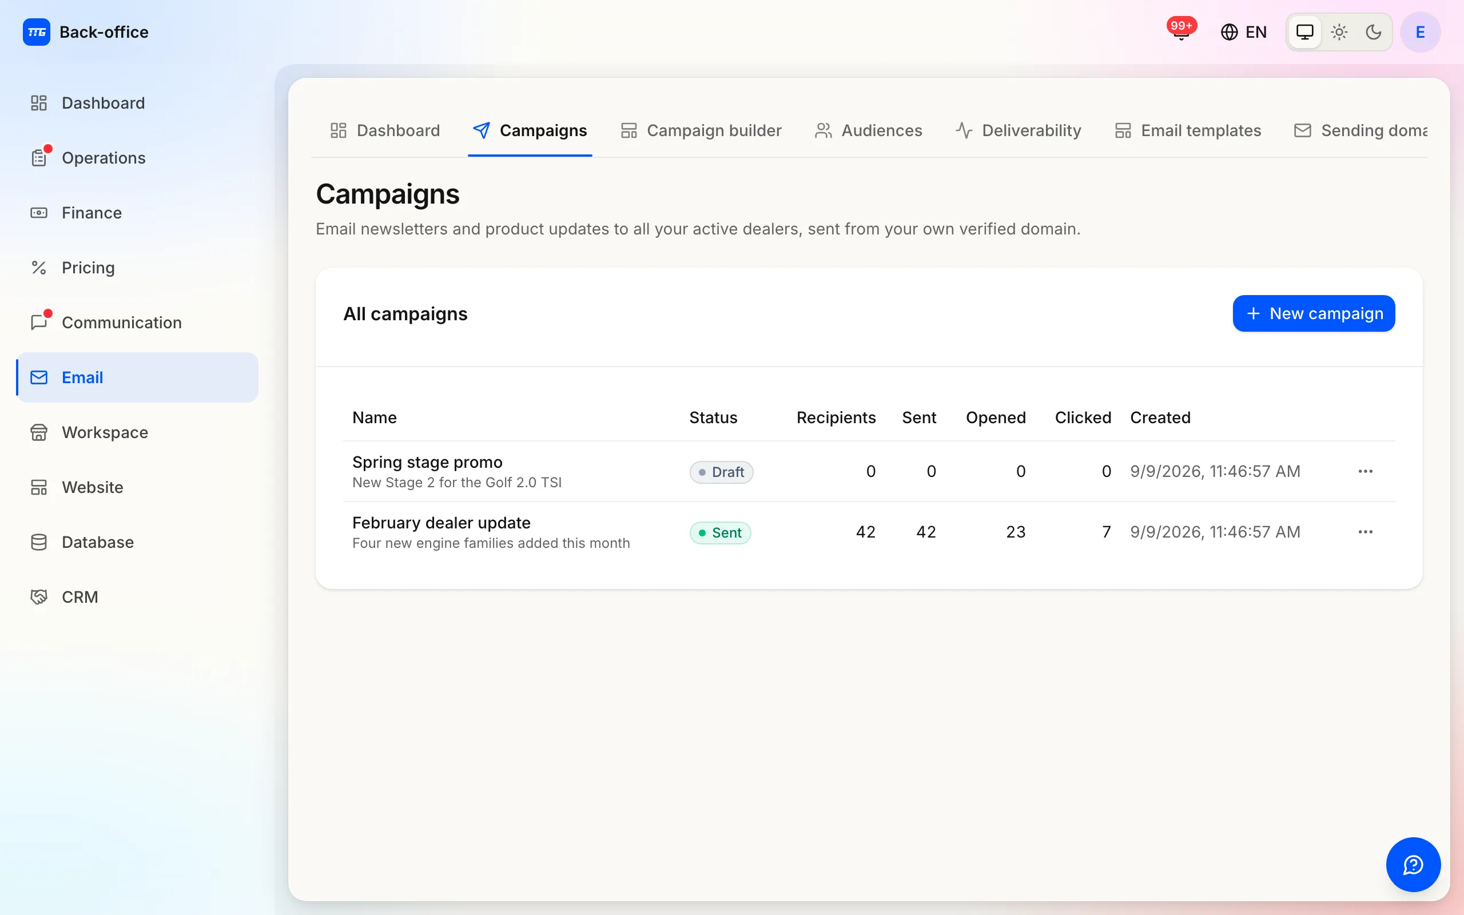This screenshot has height=915, width=1464.
Task: Switch to the email Dashboard tab
Action: (x=385, y=131)
